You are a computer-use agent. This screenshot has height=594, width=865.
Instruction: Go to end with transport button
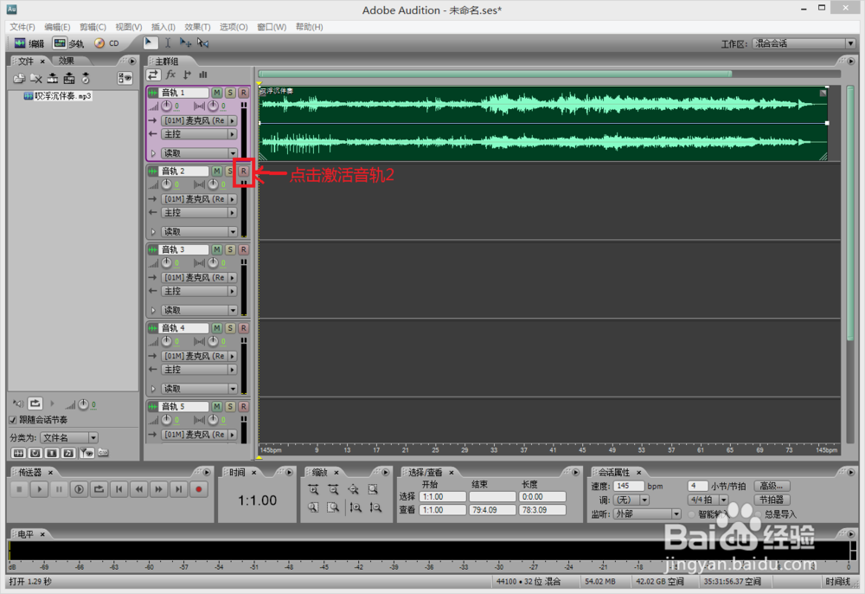(179, 489)
